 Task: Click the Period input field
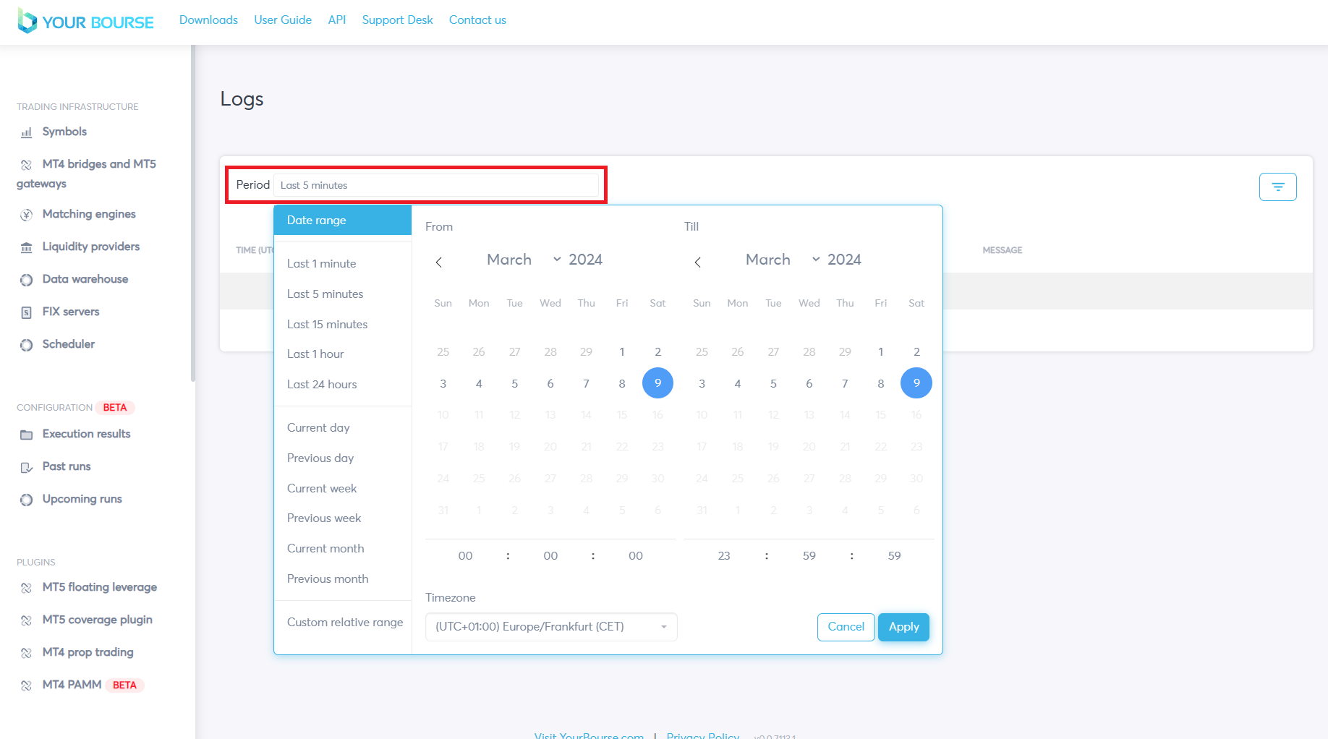pos(438,185)
